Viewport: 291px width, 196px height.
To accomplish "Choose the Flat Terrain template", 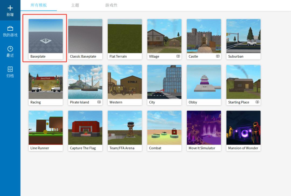I will tap(125, 36).
